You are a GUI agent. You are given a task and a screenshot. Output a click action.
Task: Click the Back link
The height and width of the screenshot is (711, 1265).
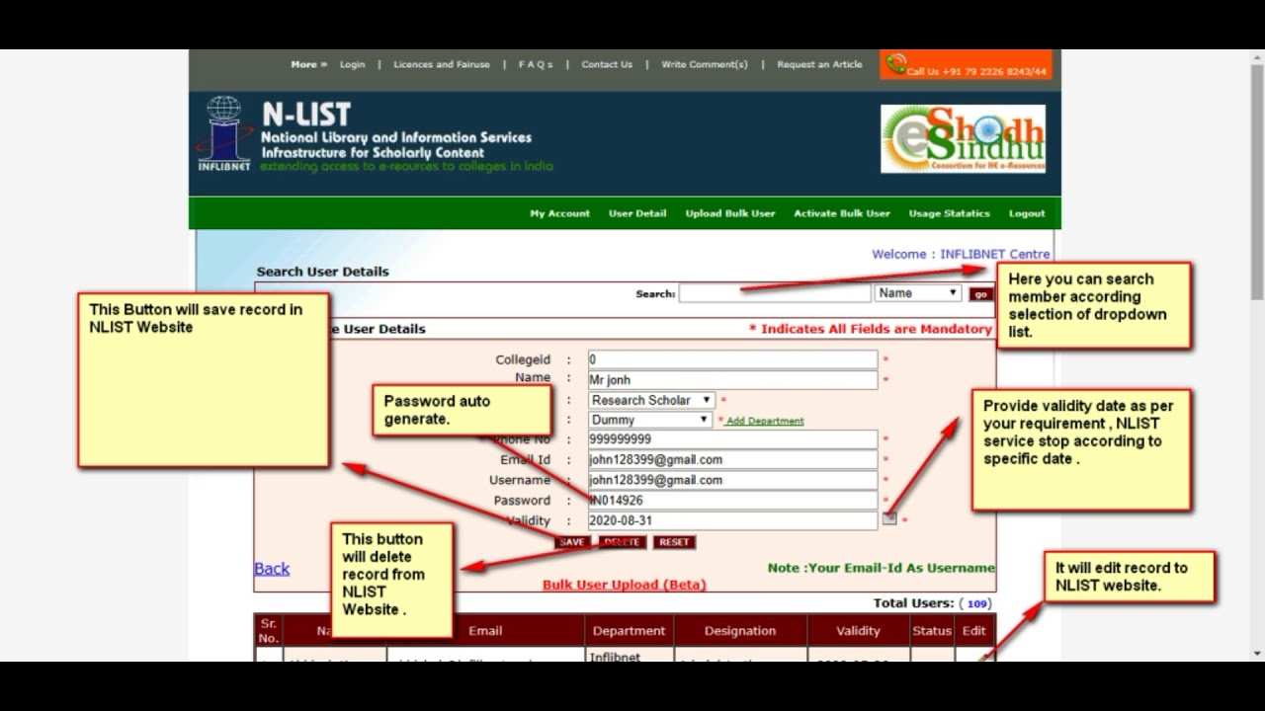pos(272,569)
